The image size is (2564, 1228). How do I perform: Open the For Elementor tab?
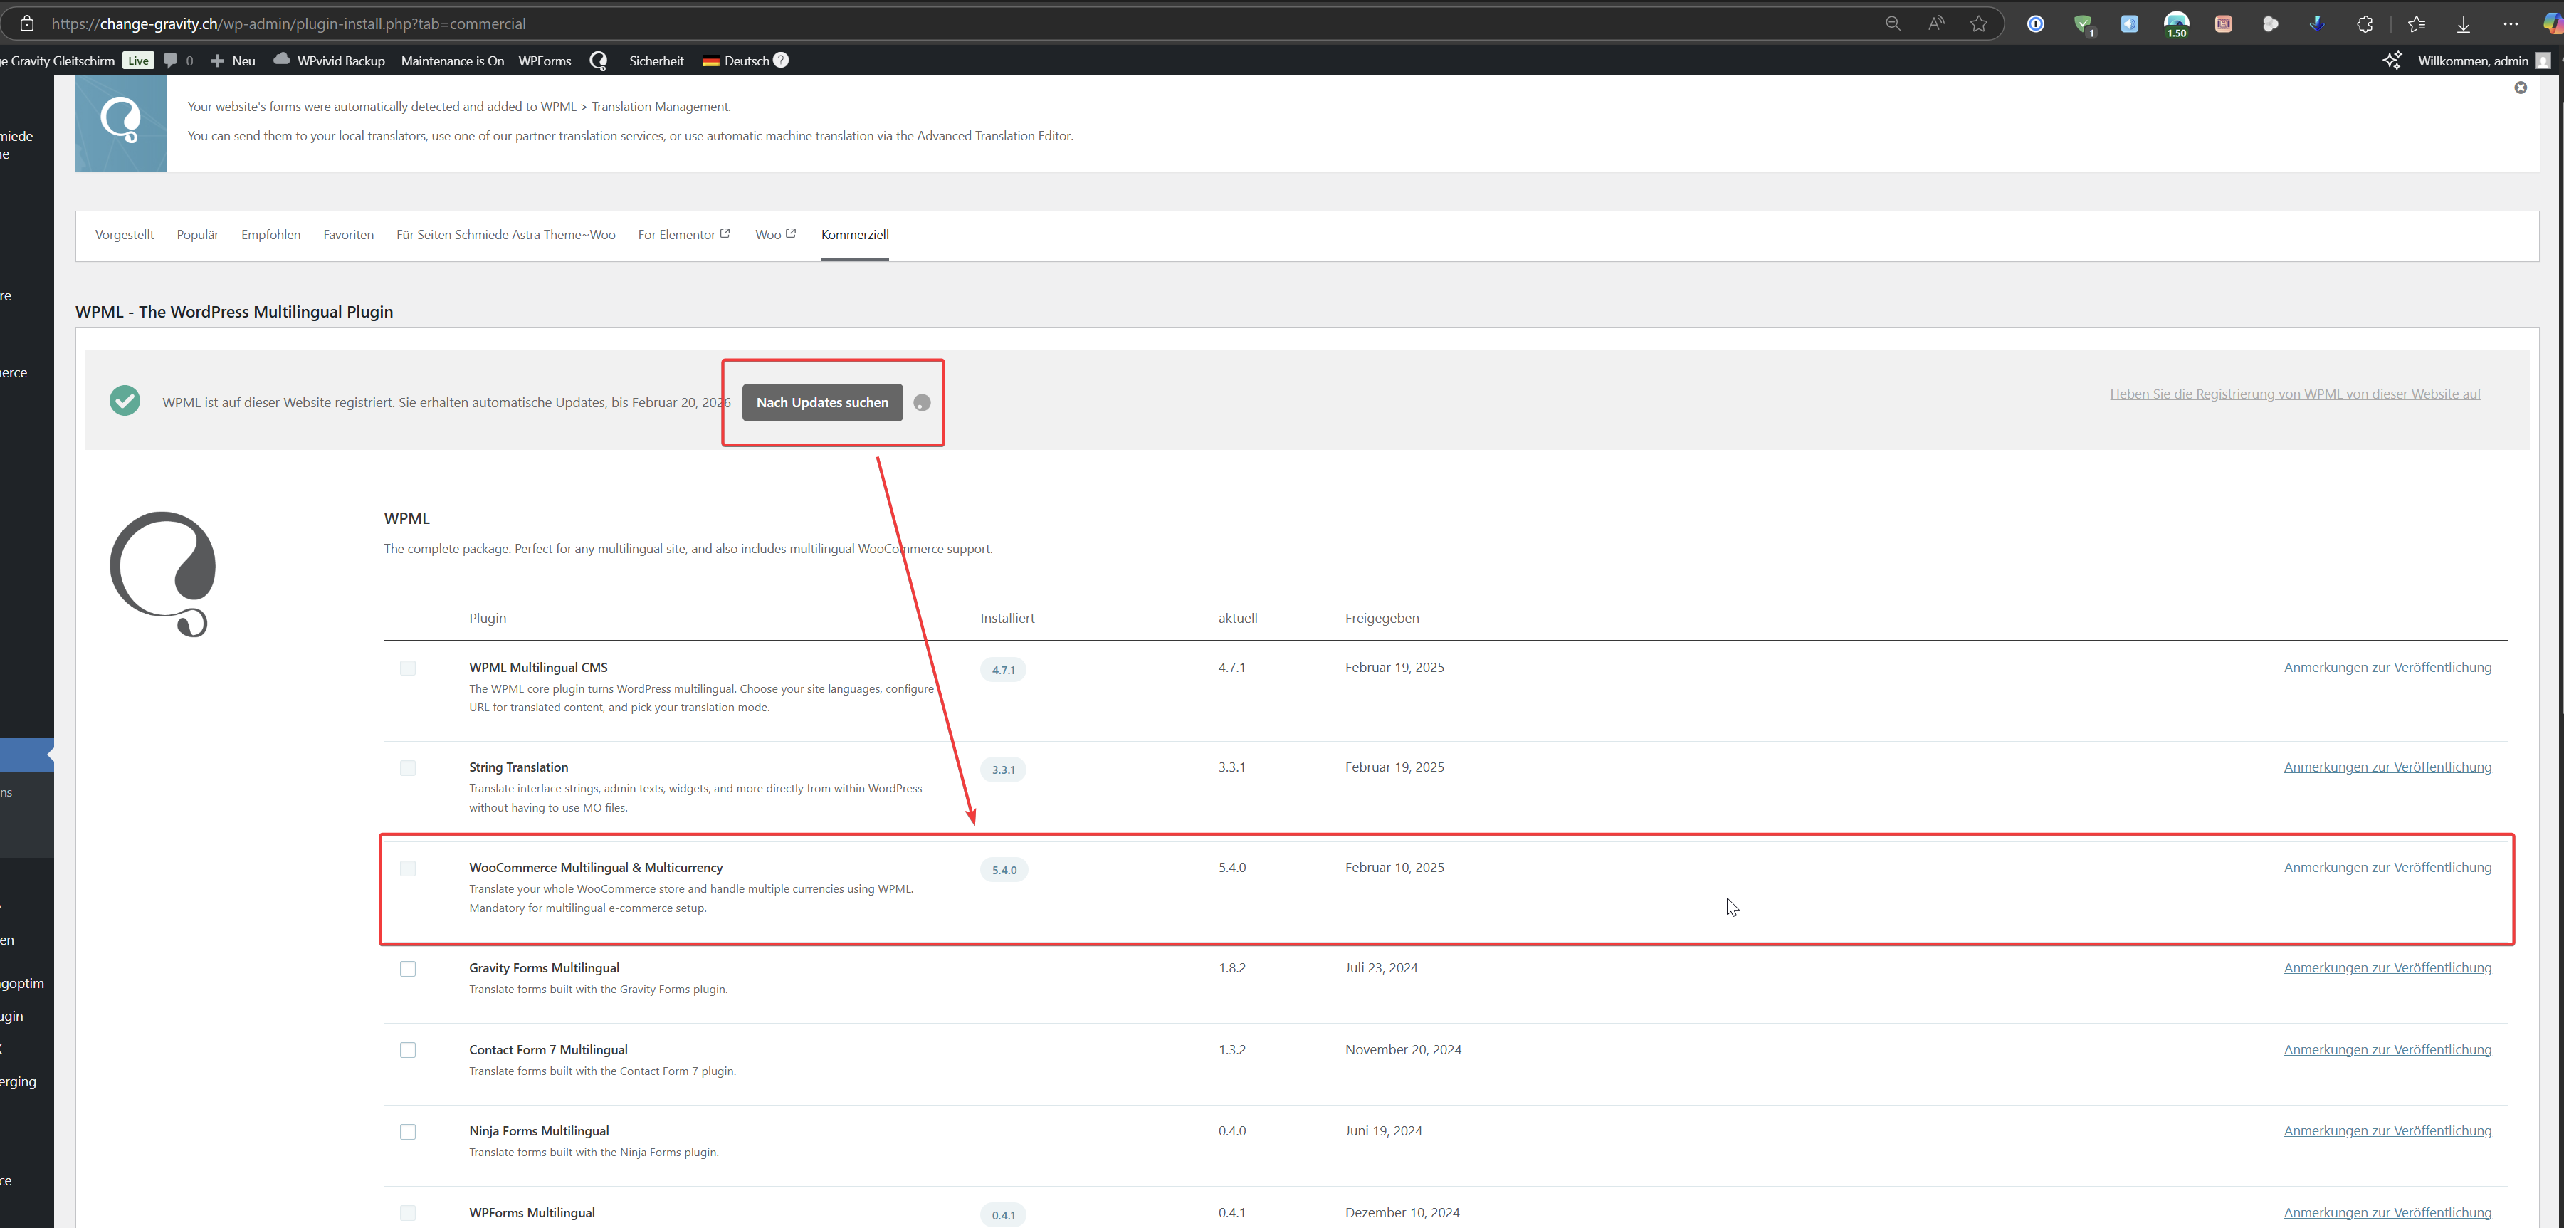click(x=684, y=235)
